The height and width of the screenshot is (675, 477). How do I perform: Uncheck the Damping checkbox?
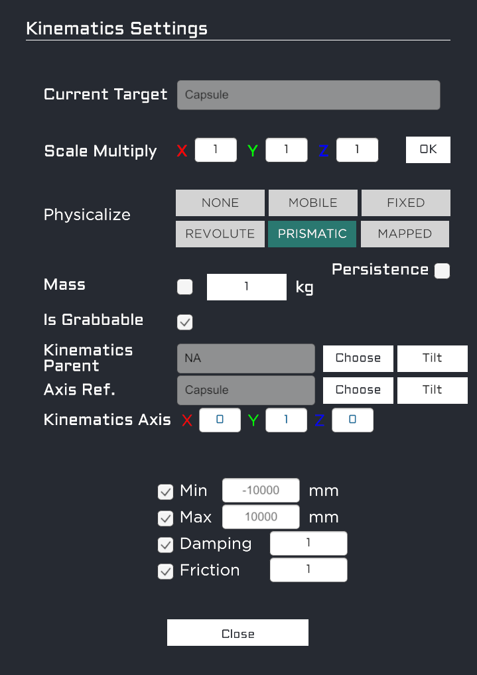click(165, 544)
